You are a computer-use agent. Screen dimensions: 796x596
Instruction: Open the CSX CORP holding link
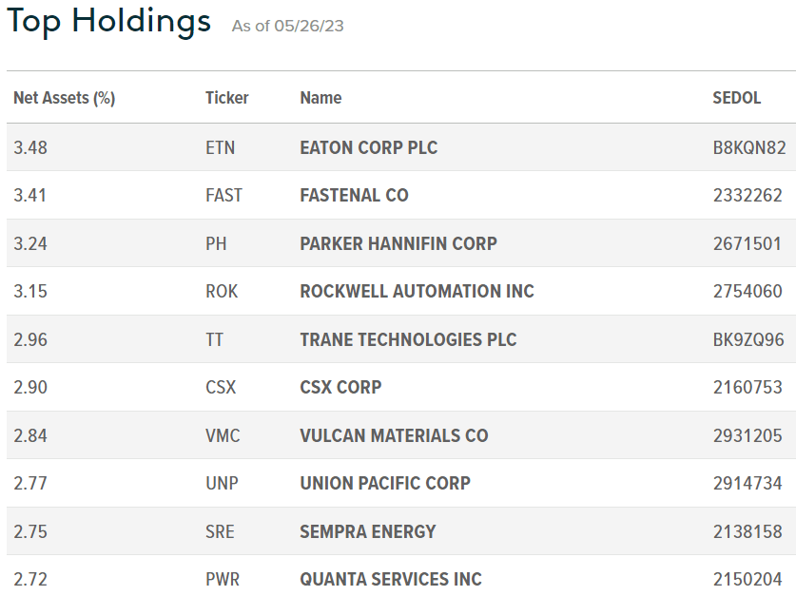click(x=340, y=387)
